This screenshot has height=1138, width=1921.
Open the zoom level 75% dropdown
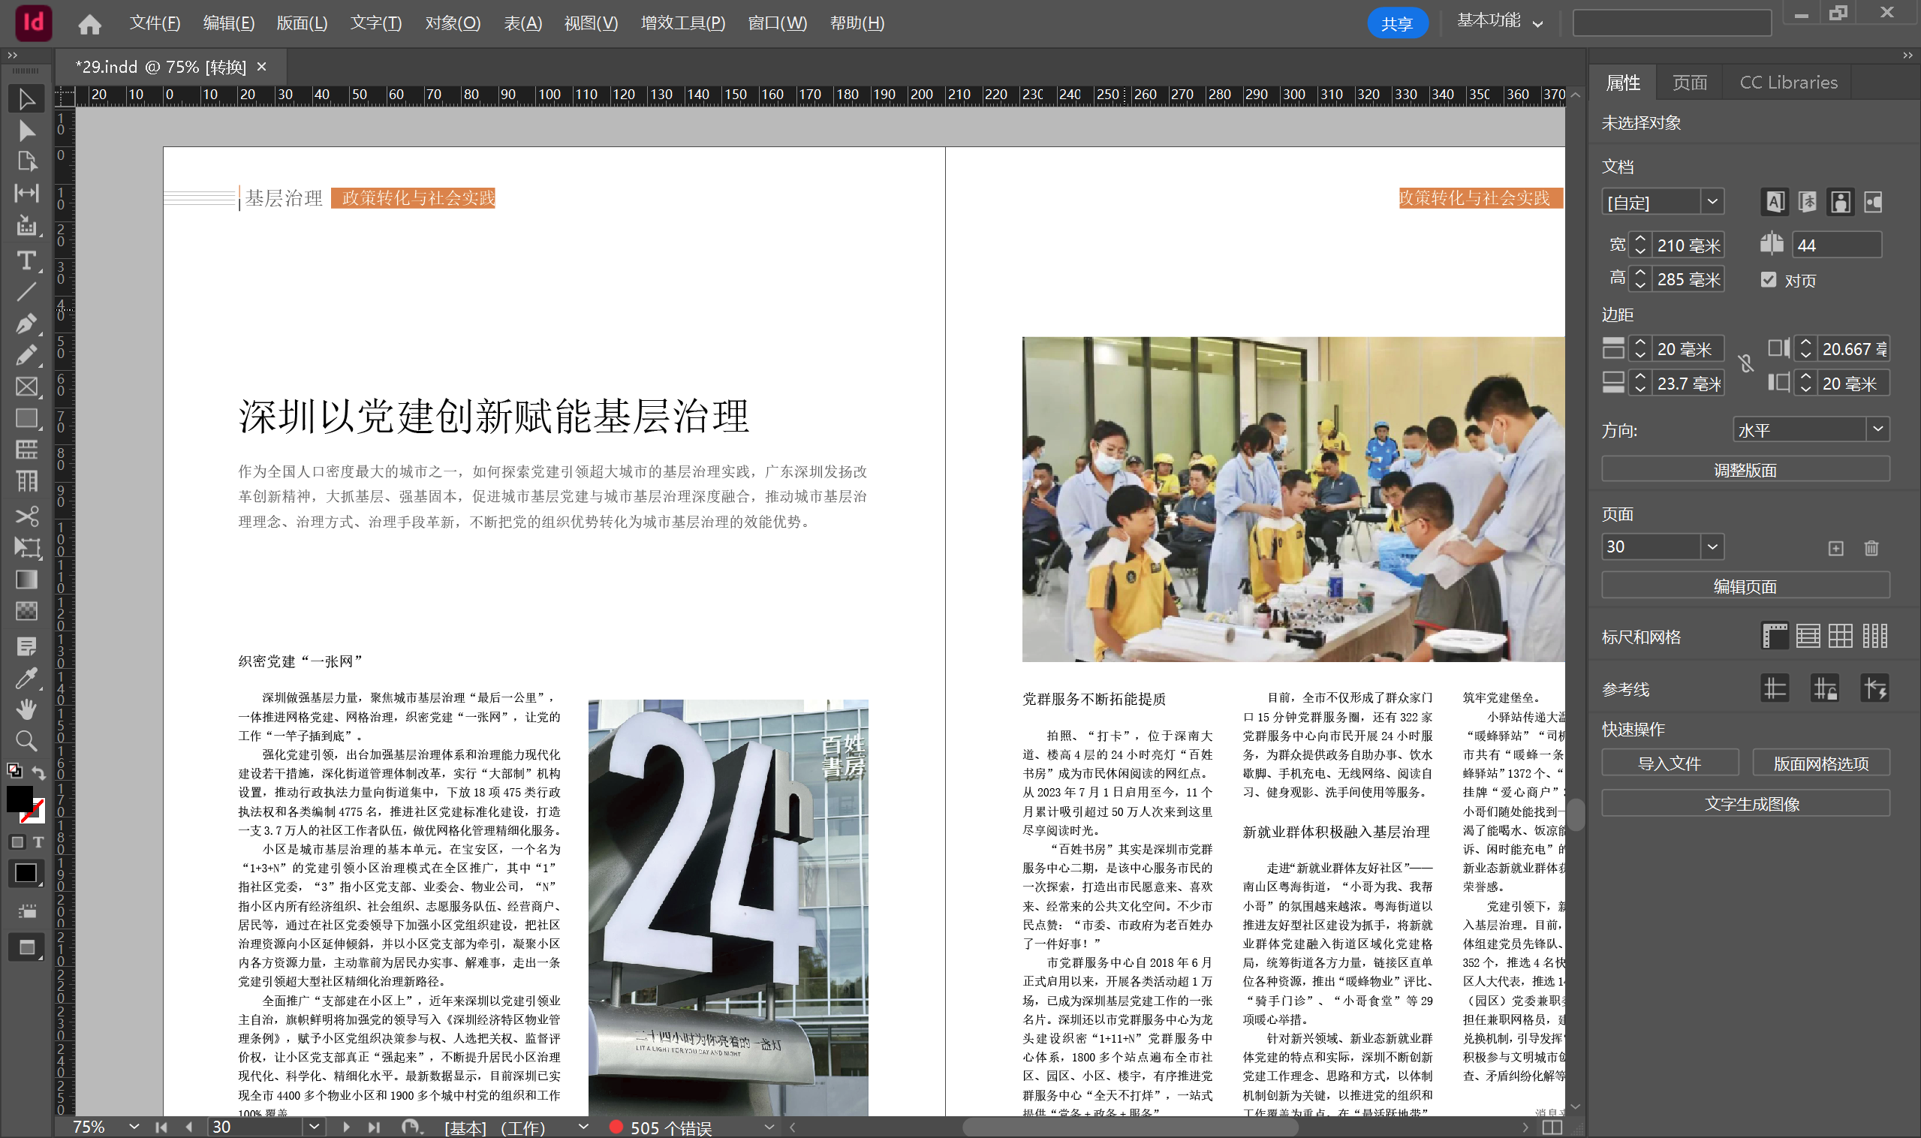tap(134, 1127)
